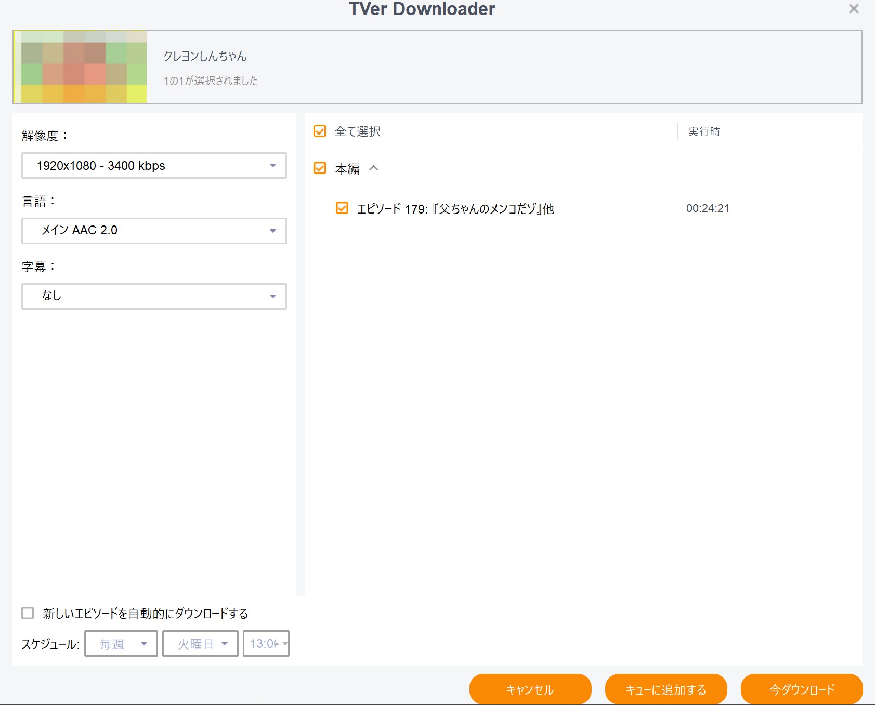Click the 13:00 schedule time field
This screenshot has height=705, width=875.
266,644
